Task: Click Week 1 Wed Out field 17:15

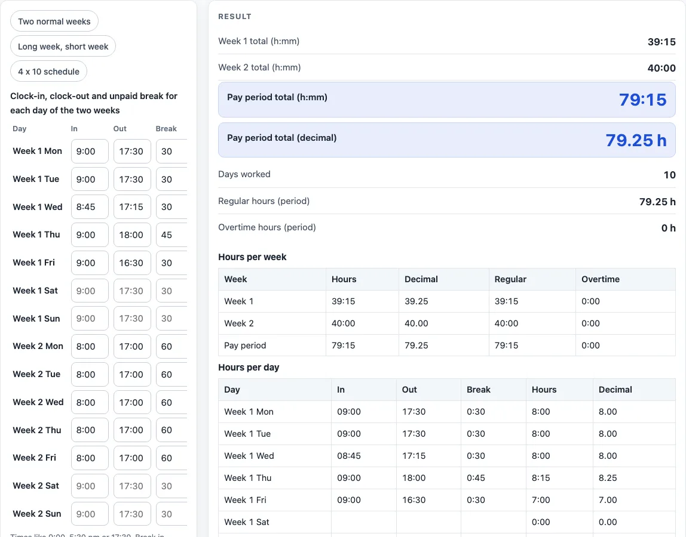Action: click(x=132, y=206)
